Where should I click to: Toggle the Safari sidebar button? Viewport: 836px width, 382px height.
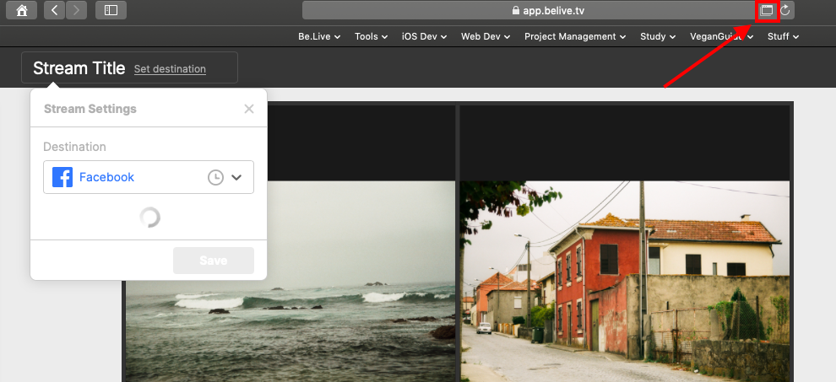coord(111,10)
